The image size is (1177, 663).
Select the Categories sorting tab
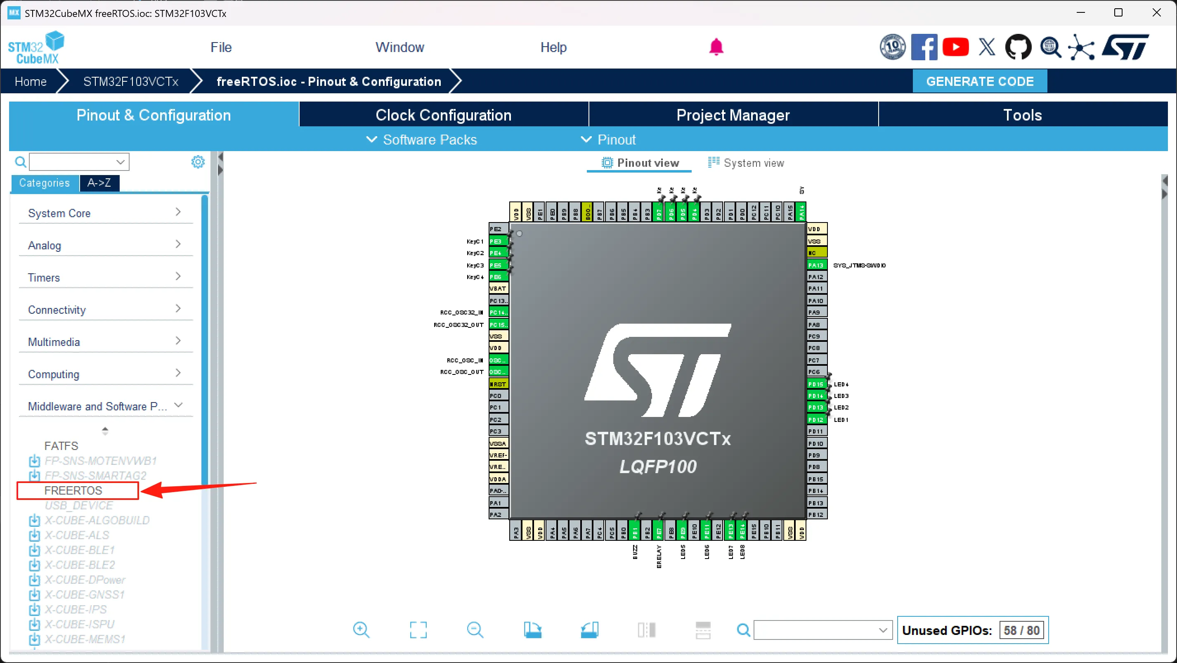click(x=44, y=183)
